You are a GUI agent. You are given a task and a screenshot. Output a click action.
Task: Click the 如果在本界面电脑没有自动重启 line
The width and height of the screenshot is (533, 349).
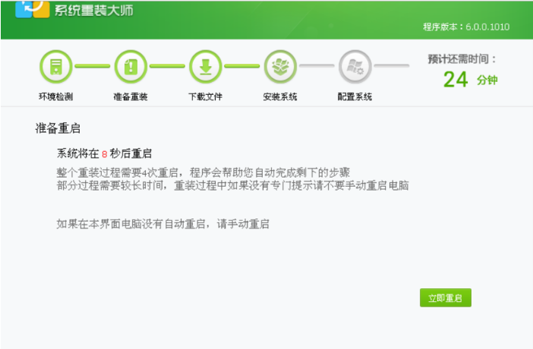coord(162,224)
